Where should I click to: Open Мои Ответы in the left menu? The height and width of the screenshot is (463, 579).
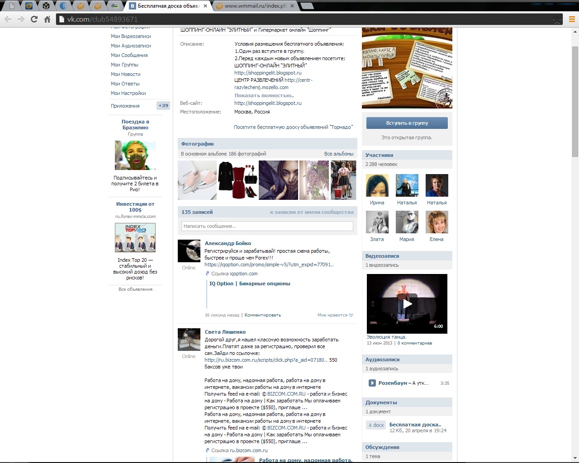point(125,84)
